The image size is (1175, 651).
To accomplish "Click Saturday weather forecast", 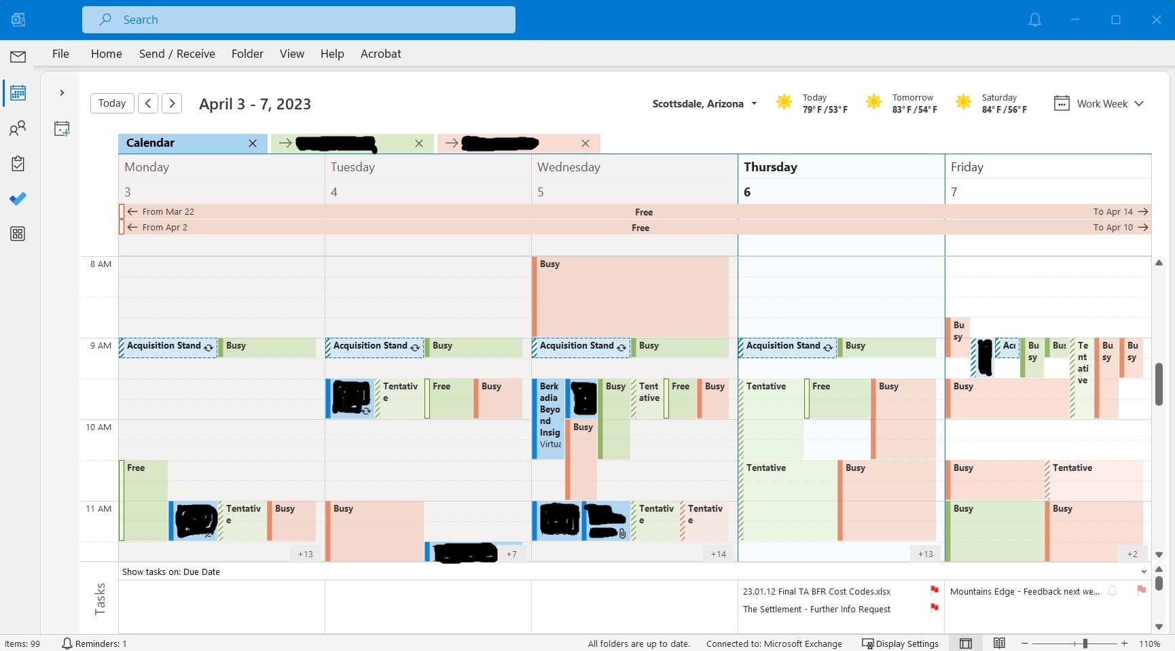I will (x=992, y=103).
